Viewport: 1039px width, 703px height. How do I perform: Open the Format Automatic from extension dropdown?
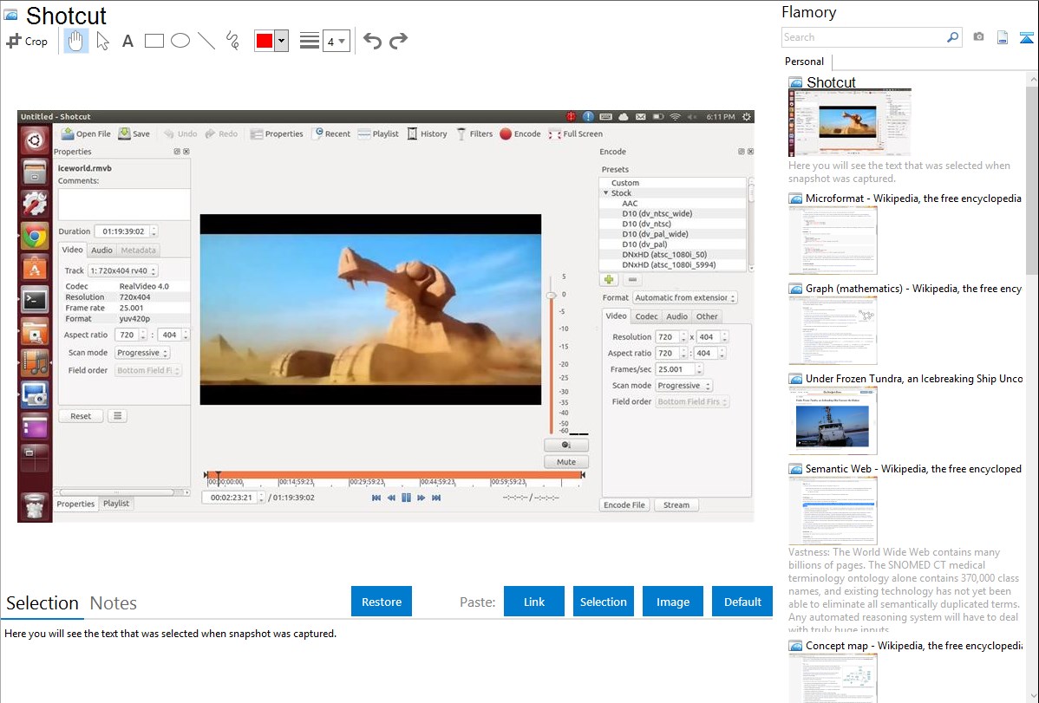click(684, 298)
